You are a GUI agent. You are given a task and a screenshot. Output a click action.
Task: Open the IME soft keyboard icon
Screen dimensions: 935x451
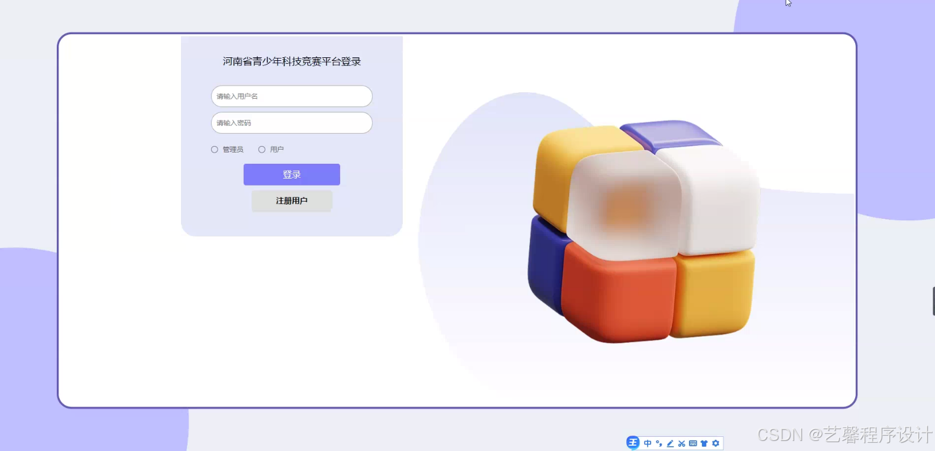click(693, 443)
